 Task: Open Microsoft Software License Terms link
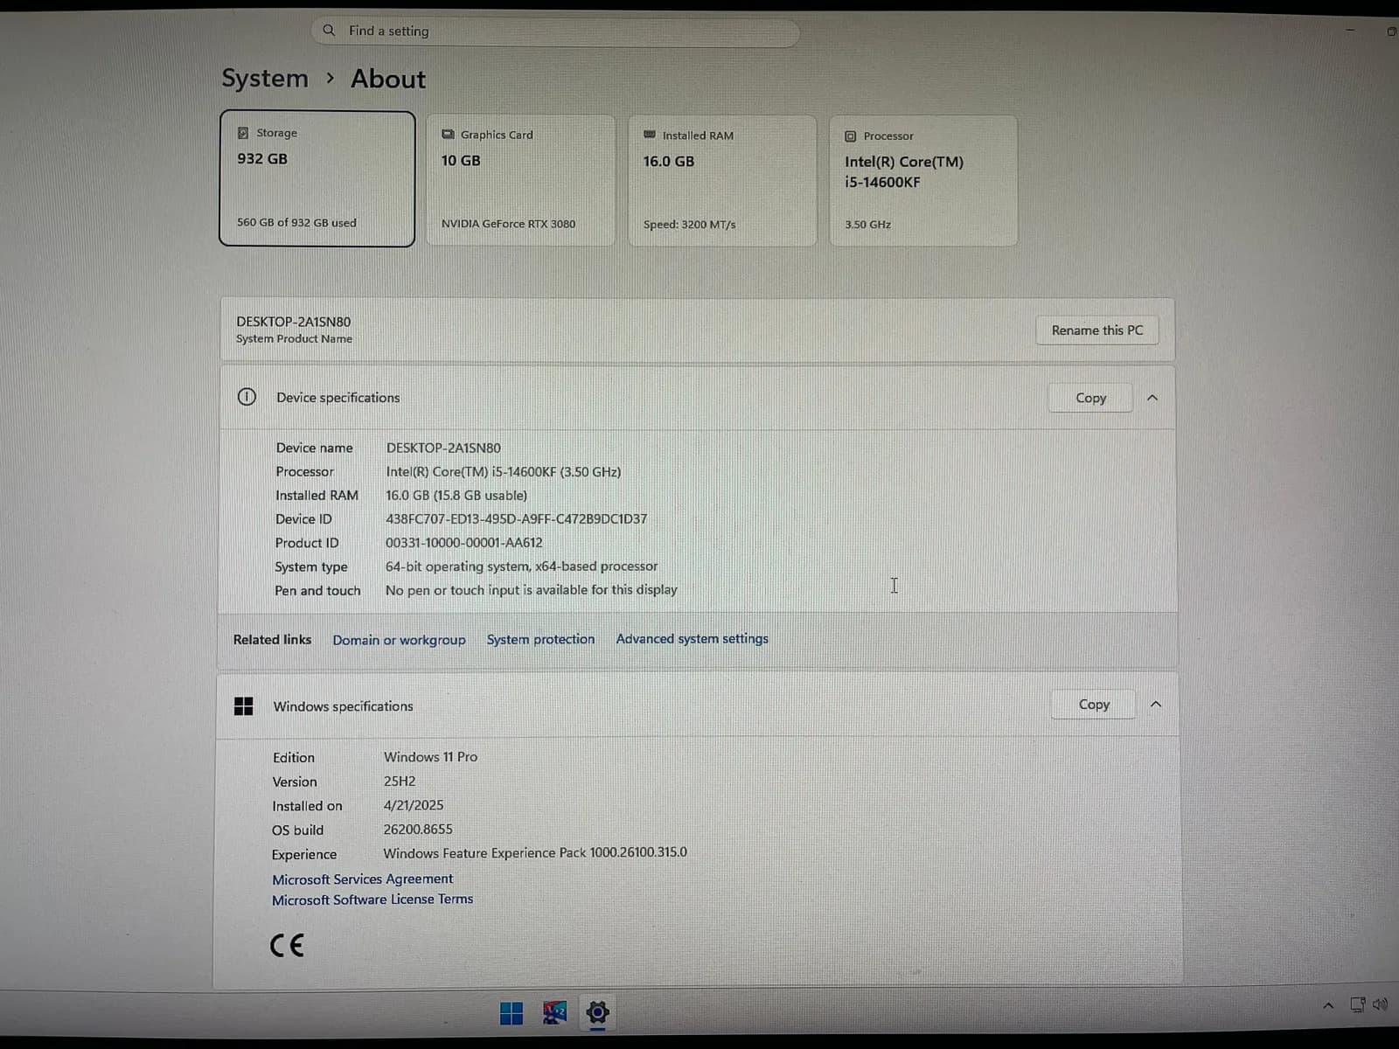(372, 900)
